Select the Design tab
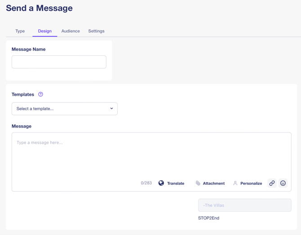This screenshot has width=301, height=235. click(45, 31)
